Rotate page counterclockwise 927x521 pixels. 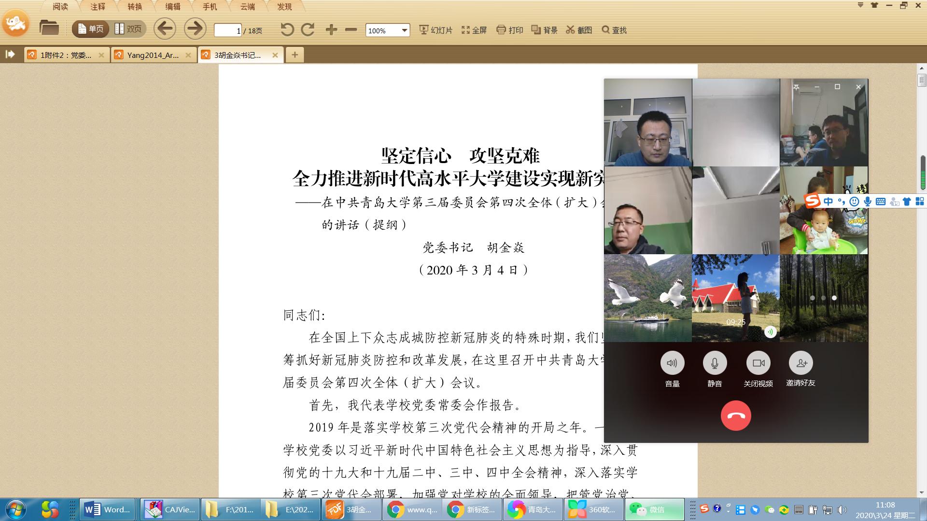287,30
